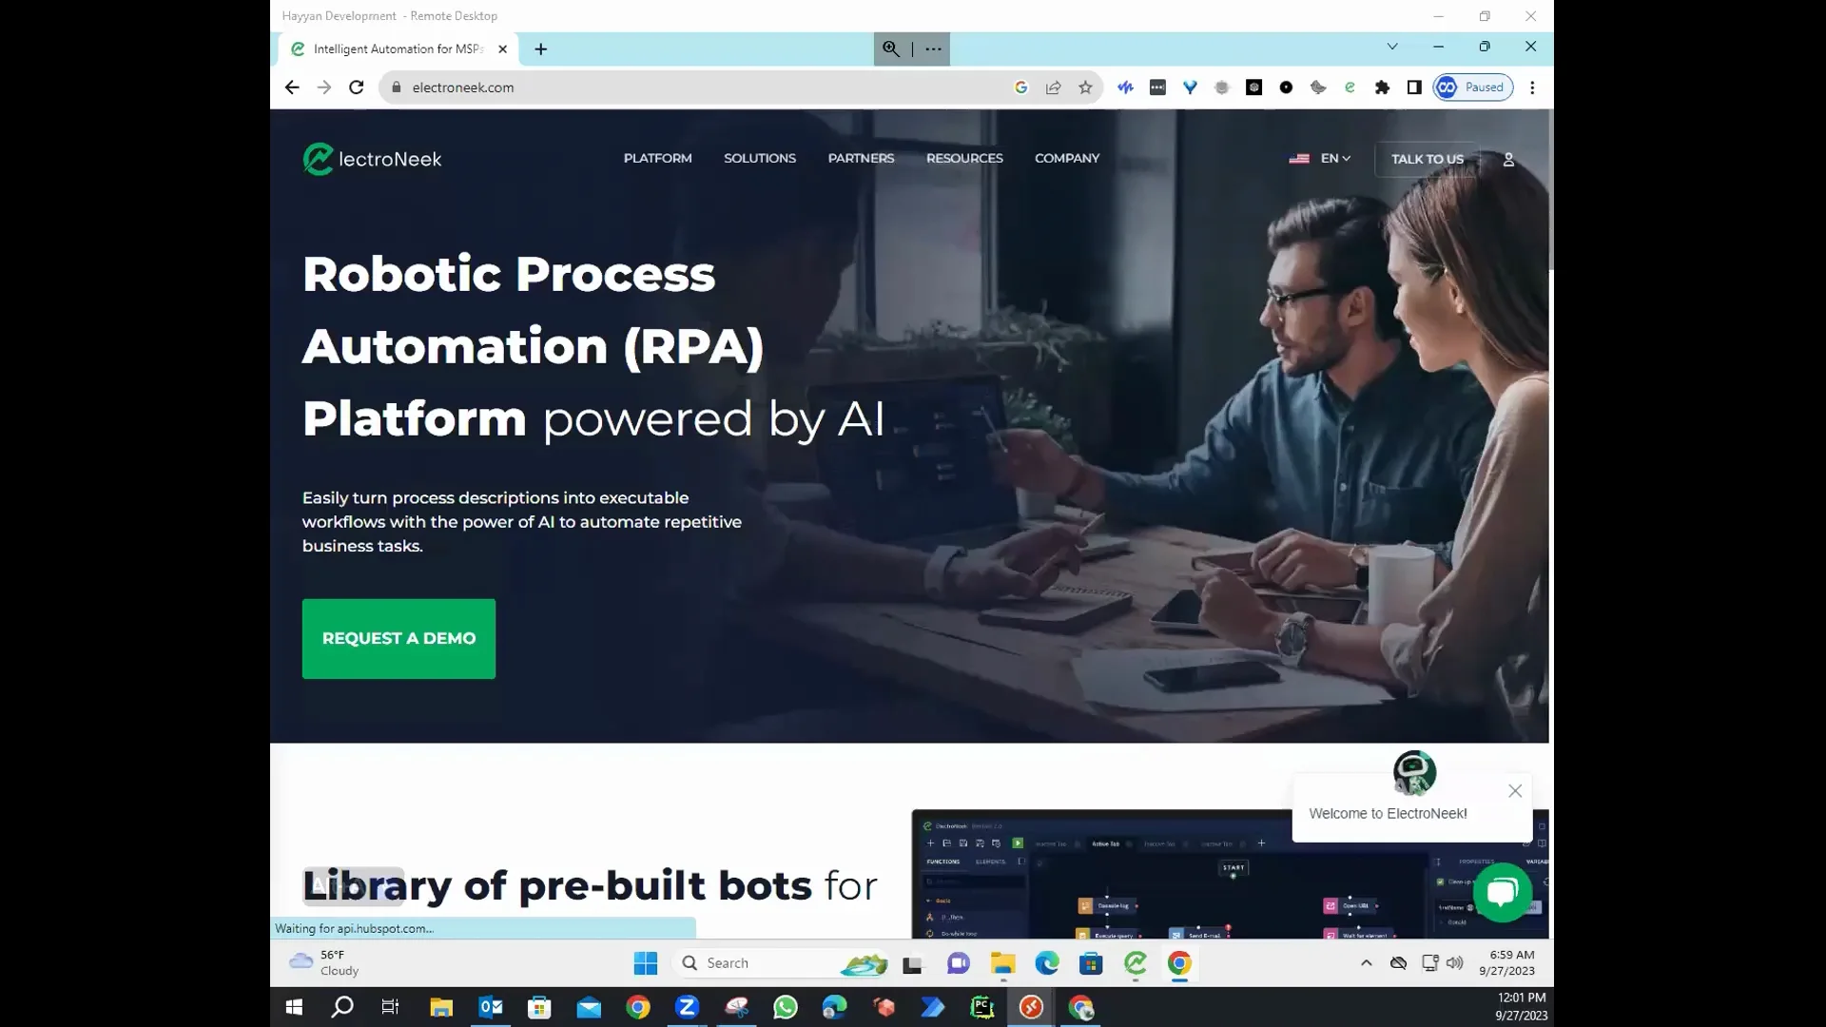
Task: Click the TALK TO US button
Action: (1427, 159)
